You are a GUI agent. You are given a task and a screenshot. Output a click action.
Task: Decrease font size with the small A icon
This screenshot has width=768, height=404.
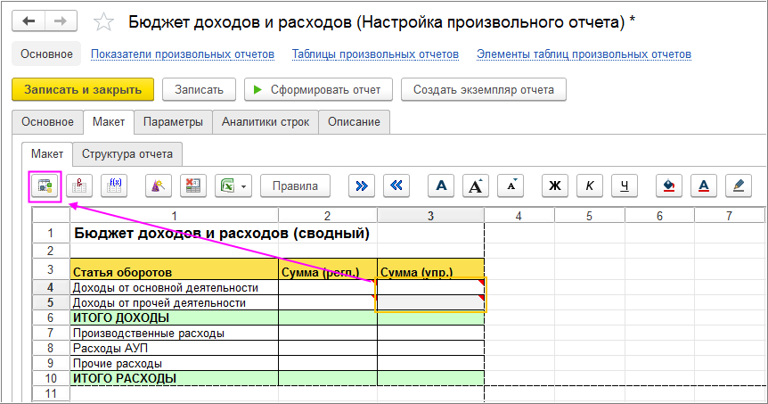pos(511,186)
